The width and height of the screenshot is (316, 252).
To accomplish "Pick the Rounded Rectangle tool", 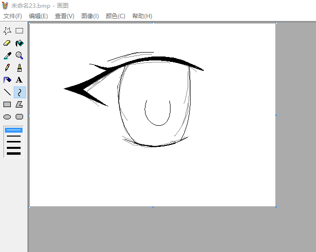I will (x=20, y=117).
